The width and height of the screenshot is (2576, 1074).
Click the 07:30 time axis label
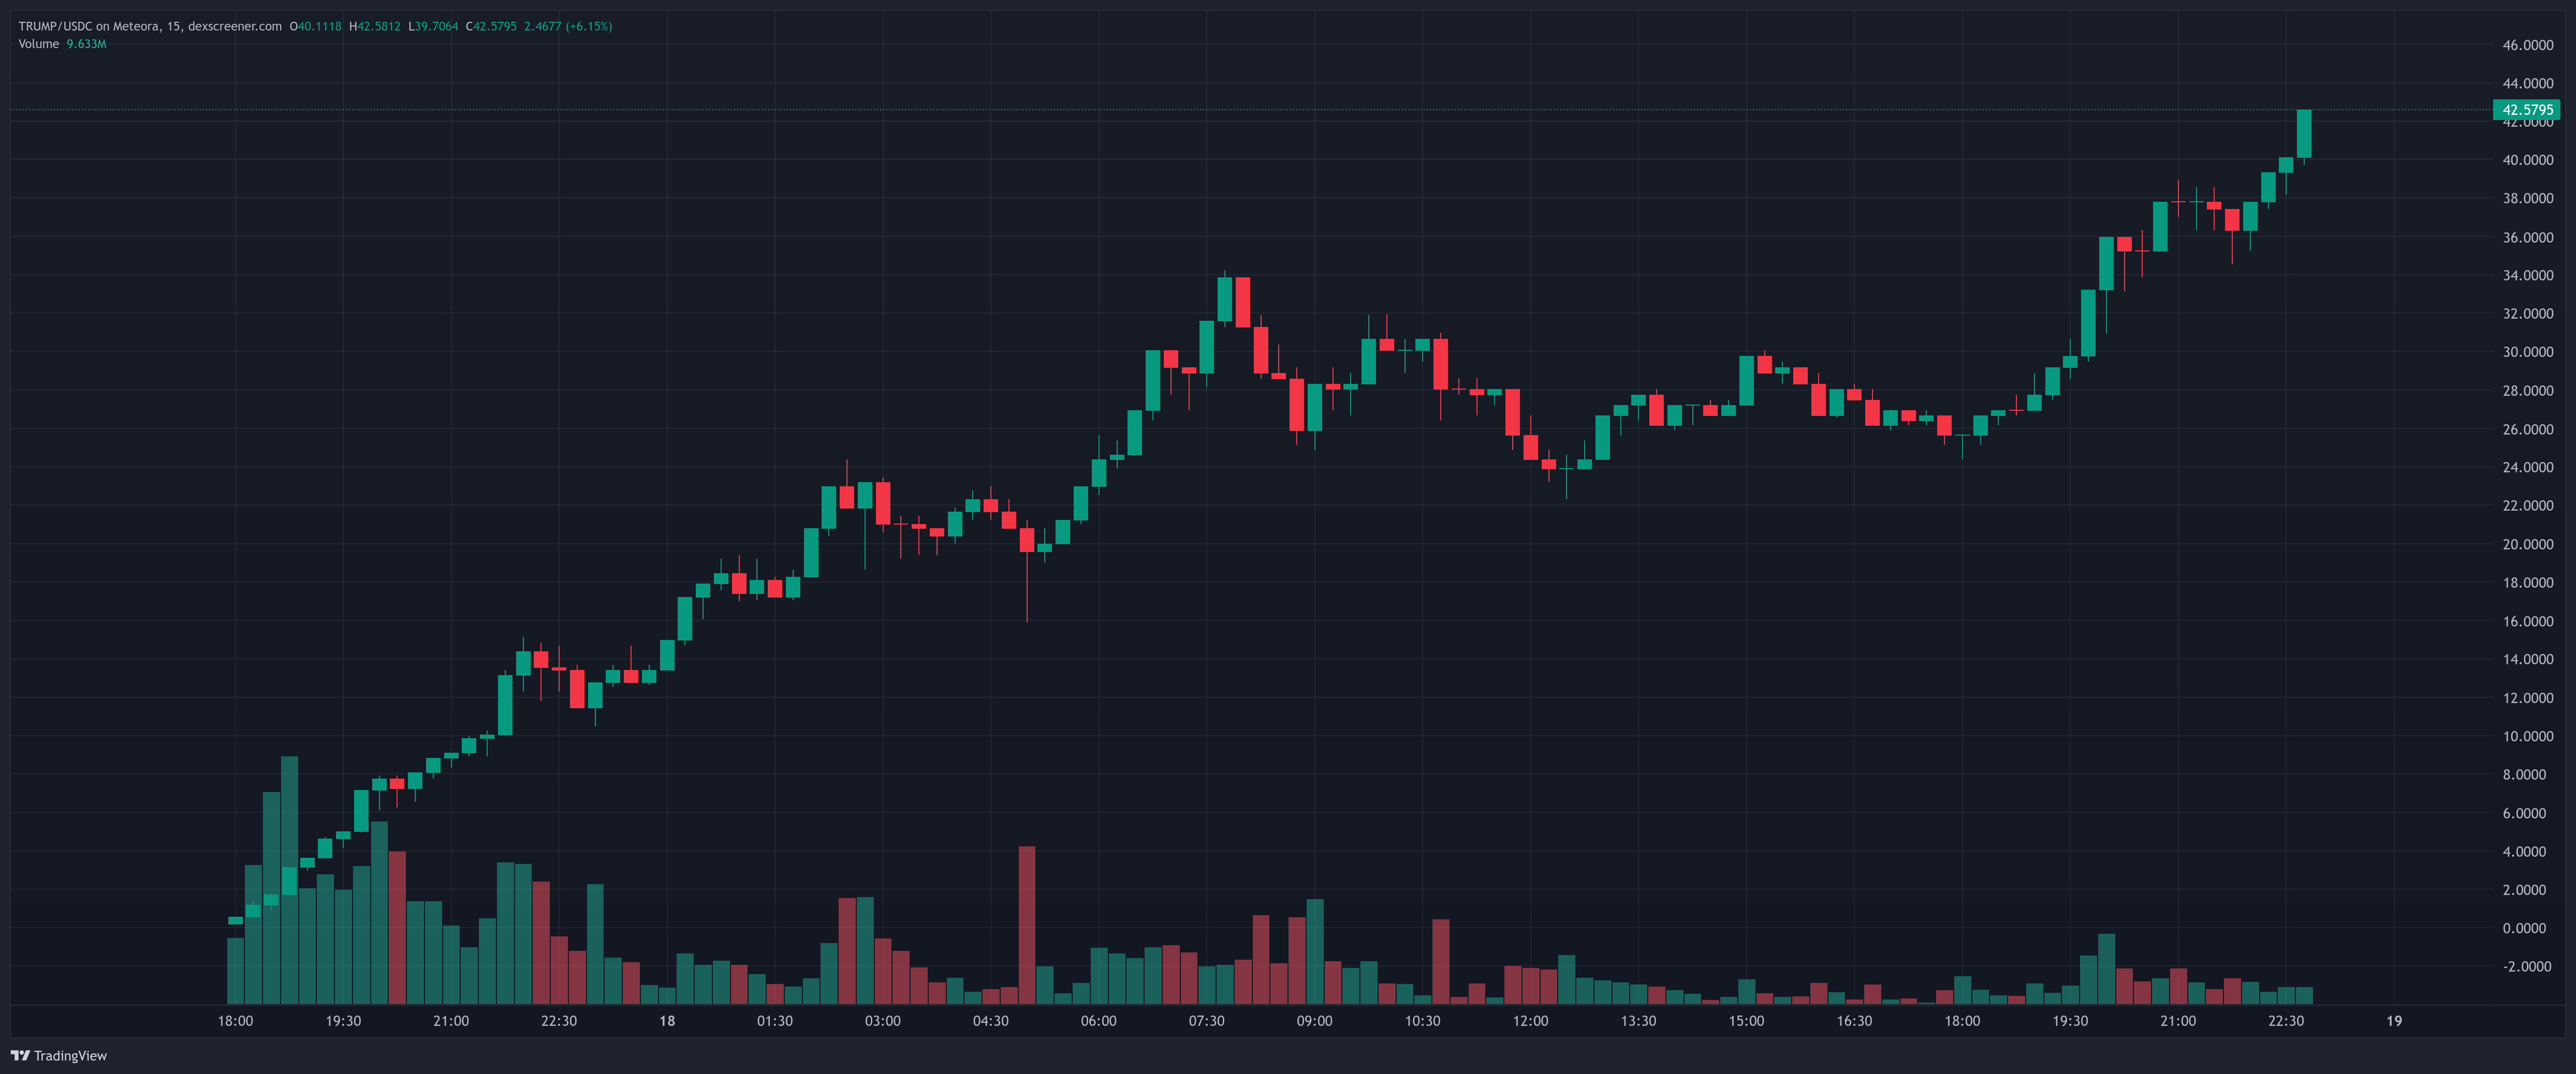point(1206,1021)
